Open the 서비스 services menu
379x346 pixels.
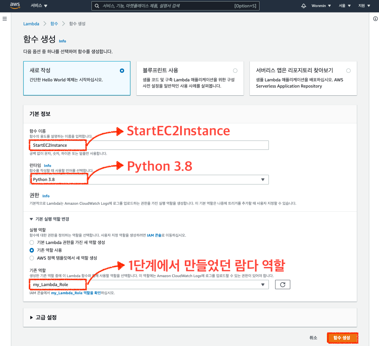point(39,5)
